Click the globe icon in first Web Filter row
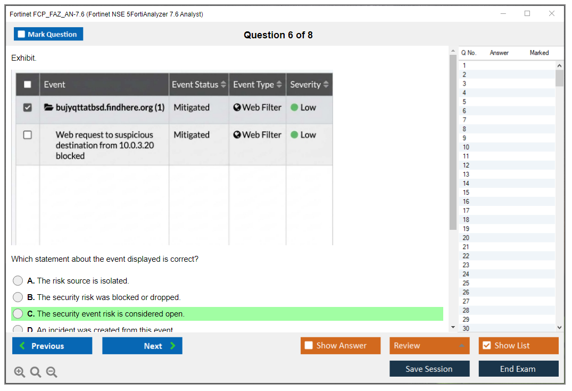The width and height of the screenshot is (572, 391). [x=237, y=107]
